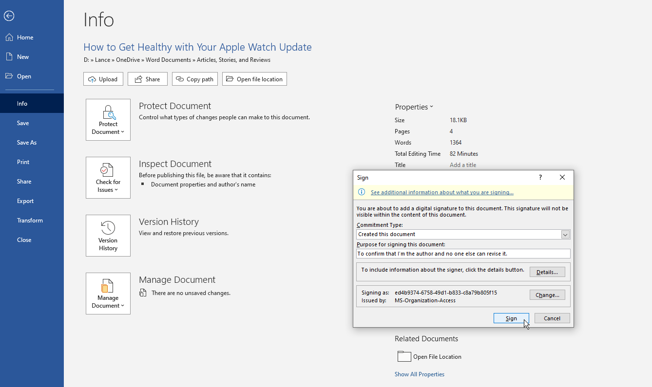The width and height of the screenshot is (652, 387).
Task: Open Check for Issues menu
Action: 108,178
